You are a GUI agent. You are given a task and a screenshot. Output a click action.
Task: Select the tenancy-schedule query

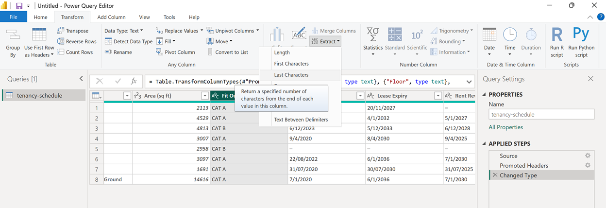(39, 95)
